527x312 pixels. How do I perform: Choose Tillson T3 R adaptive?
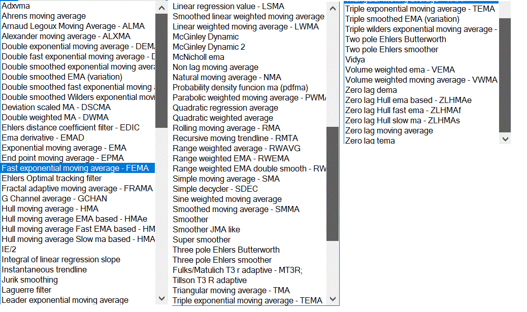click(209, 280)
